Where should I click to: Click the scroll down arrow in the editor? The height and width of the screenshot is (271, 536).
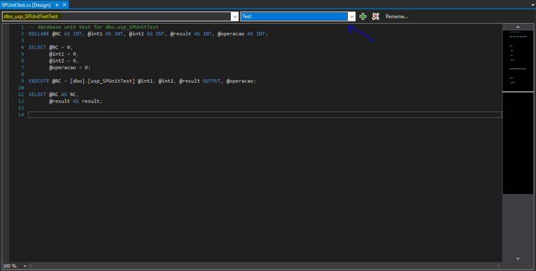click(x=518, y=259)
